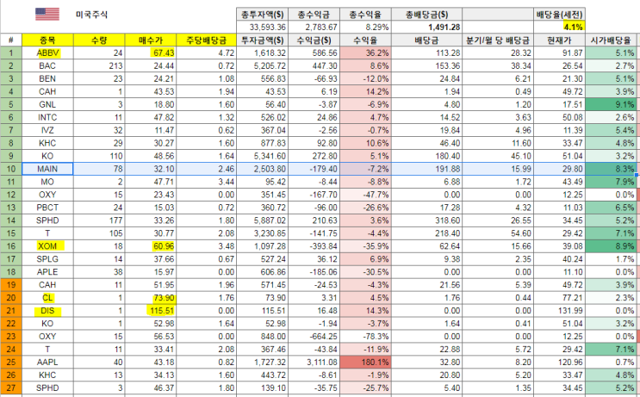640x397 pixels.
Task: Select the BAC ticker cell
Action: pos(47,65)
